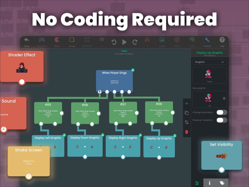The height and width of the screenshot is (187, 249).
Task: Select the Shader Effect card
Action: tap(22, 66)
